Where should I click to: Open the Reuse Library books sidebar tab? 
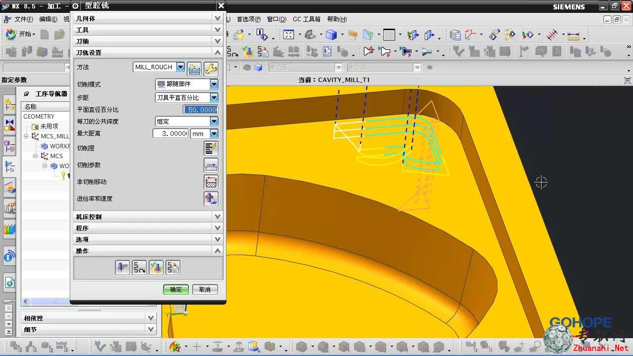[x=9, y=229]
